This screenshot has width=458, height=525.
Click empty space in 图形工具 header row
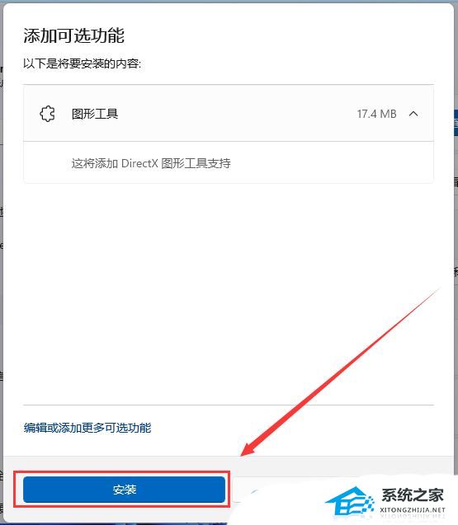point(234,114)
